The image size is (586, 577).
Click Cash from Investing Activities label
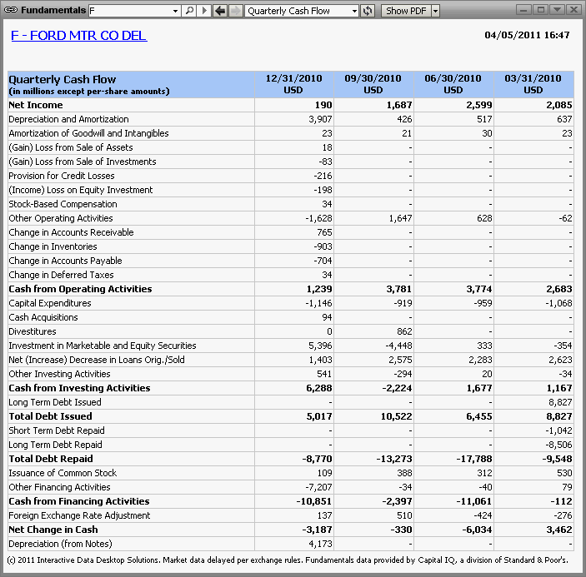coord(79,388)
